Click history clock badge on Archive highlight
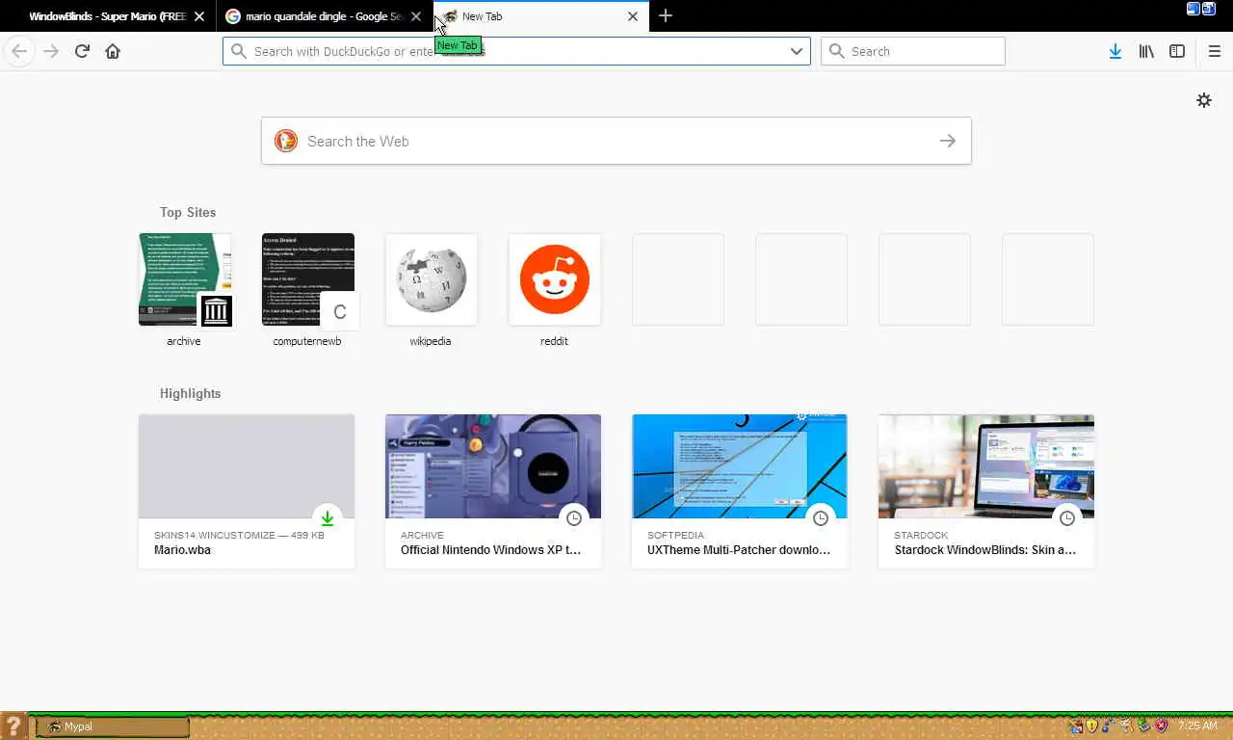The height and width of the screenshot is (740, 1233). click(x=574, y=518)
